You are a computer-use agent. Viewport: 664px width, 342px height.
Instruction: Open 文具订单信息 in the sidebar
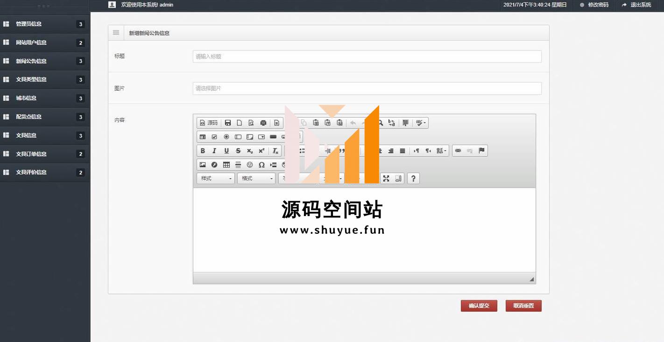(x=31, y=154)
